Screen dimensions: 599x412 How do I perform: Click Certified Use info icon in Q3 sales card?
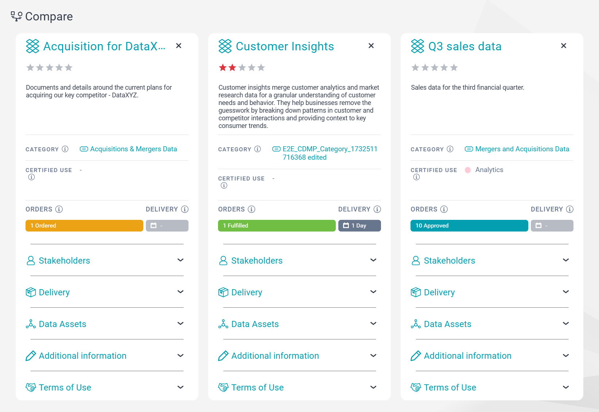[417, 177]
